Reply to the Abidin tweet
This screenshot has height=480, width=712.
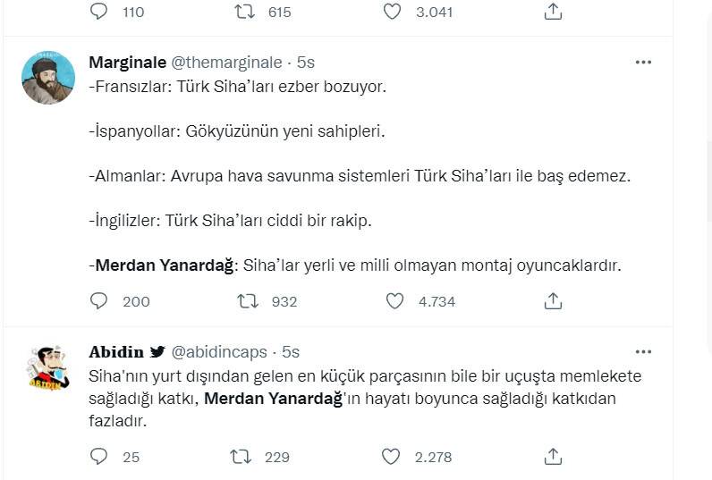click(99, 457)
